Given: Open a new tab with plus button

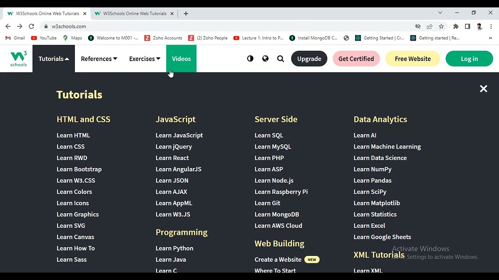Looking at the screenshot, I should coord(186,14).
